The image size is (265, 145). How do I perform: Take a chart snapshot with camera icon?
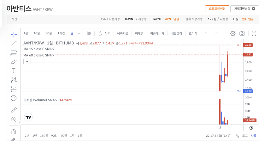tap(242, 33)
